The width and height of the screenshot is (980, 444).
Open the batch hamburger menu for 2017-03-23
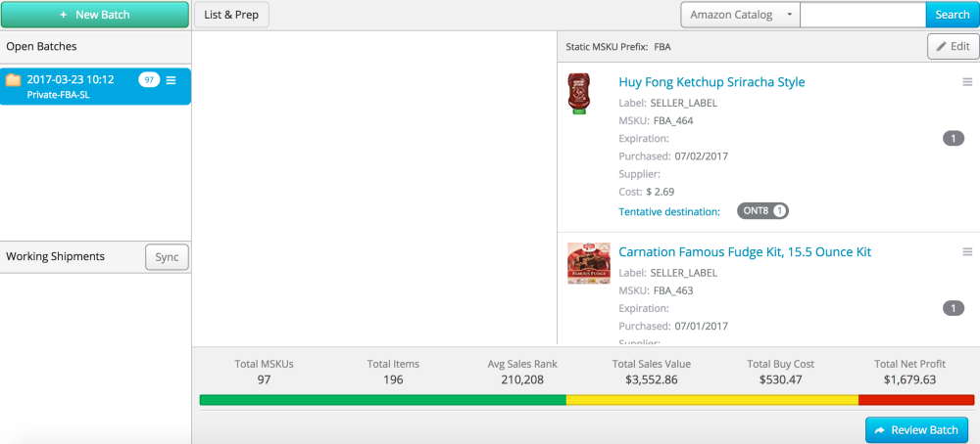(171, 80)
